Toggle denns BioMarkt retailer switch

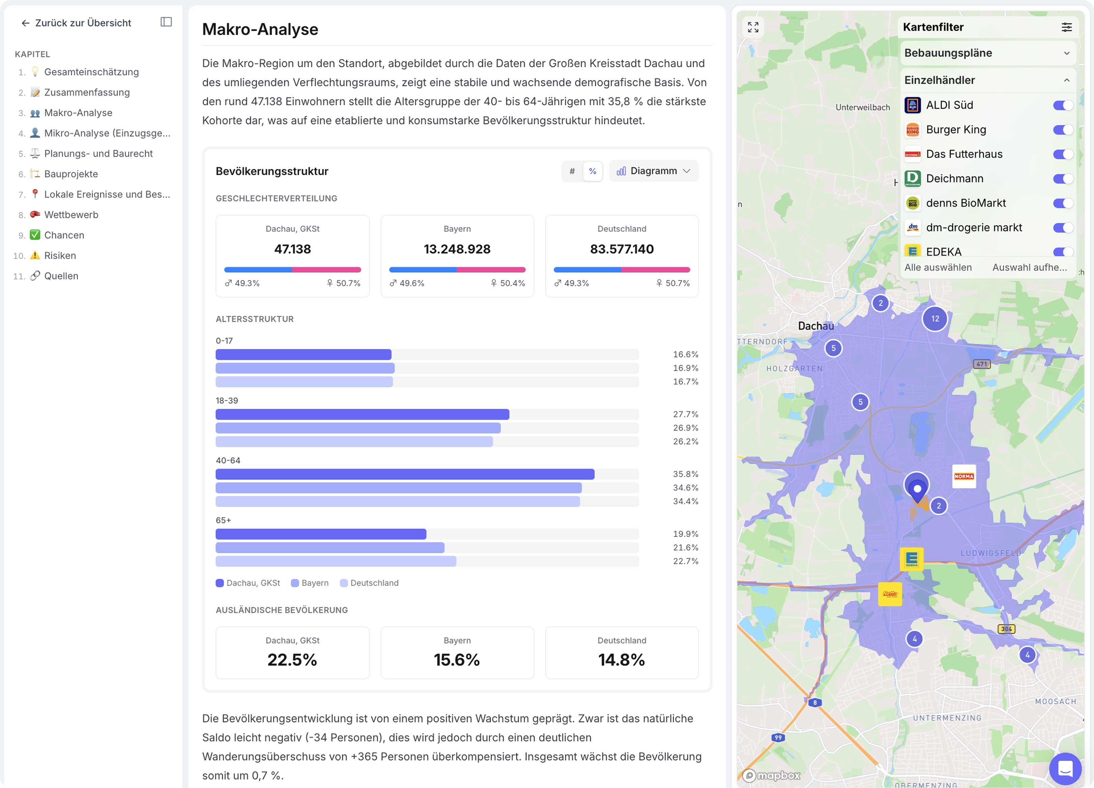[1063, 203]
